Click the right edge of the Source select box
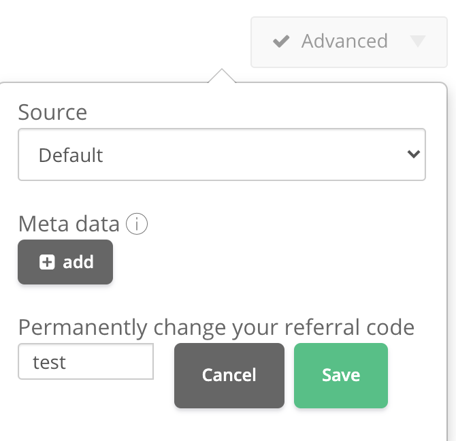This screenshot has height=441, width=456. click(x=423, y=155)
